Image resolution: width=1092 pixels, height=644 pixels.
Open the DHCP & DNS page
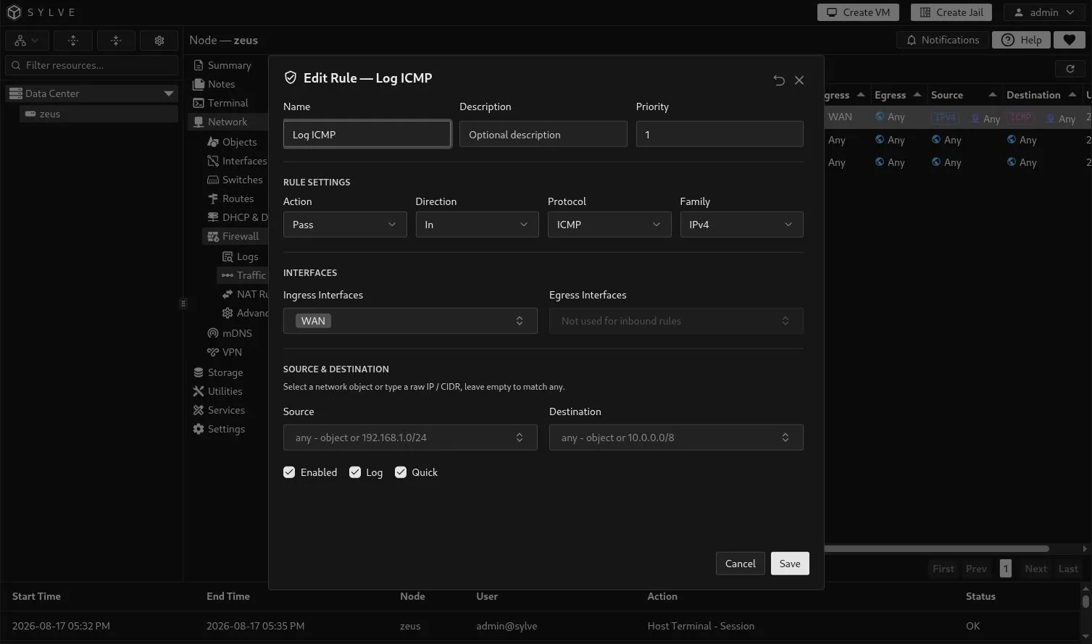244,217
